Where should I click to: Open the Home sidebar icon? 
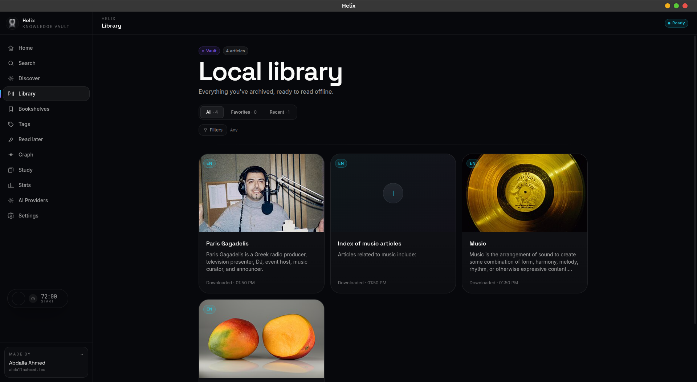tap(11, 48)
